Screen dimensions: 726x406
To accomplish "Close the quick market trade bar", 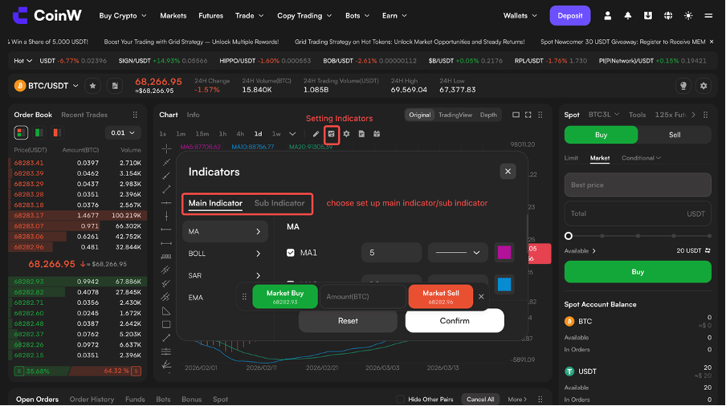I will click(481, 296).
